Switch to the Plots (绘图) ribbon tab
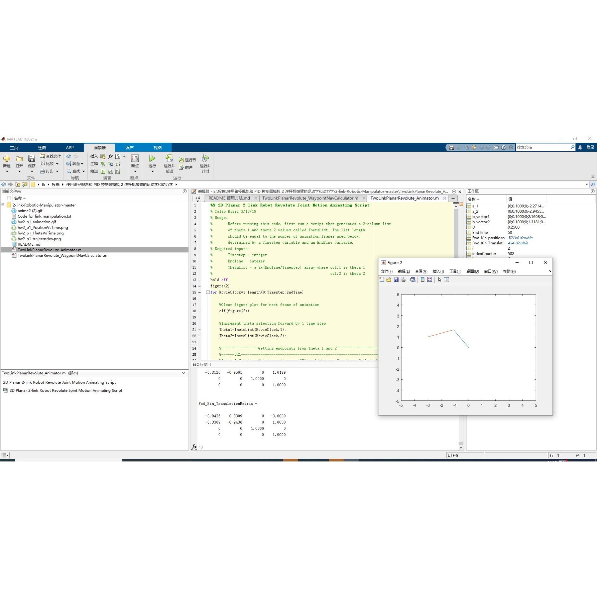The image size is (597, 597). coord(42,148)
